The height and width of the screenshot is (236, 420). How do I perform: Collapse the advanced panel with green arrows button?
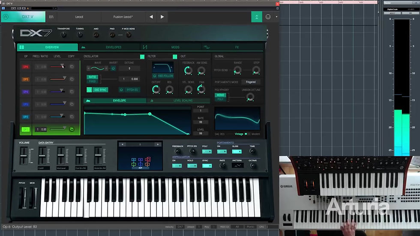coord(257,17)
